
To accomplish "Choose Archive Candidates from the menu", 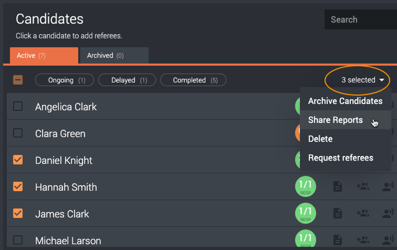I will (x=345, y=101).
